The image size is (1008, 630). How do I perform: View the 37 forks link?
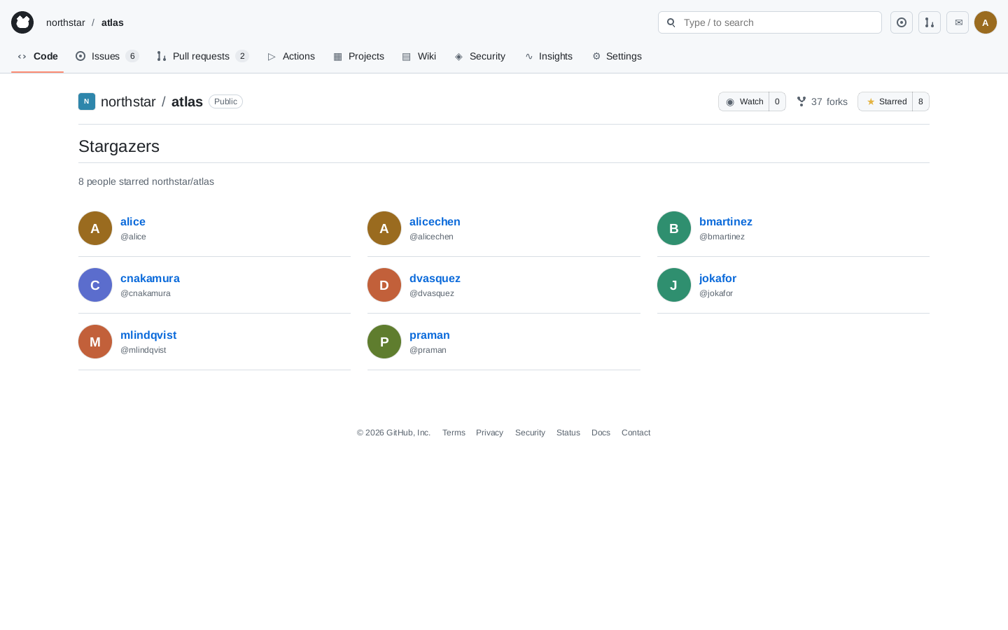coord(822,101)
